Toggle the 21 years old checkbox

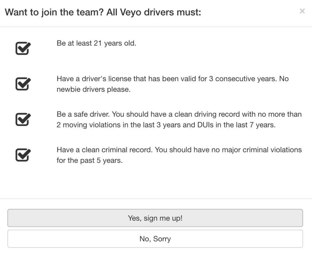tap(23, 48)
